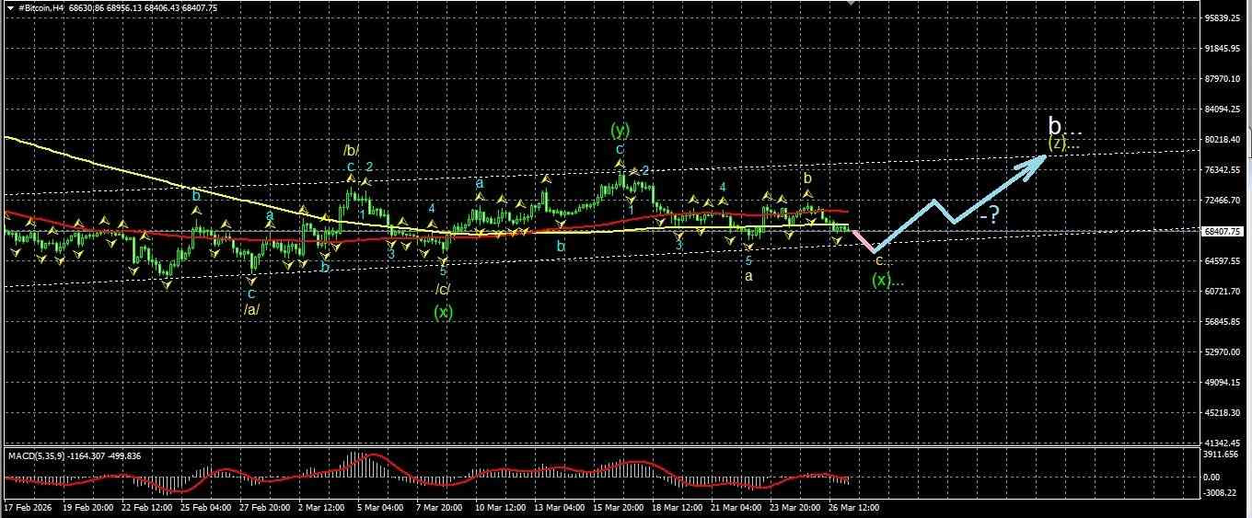
Task: Click the 84094.25 price scale label
Action: point(1223,109)
